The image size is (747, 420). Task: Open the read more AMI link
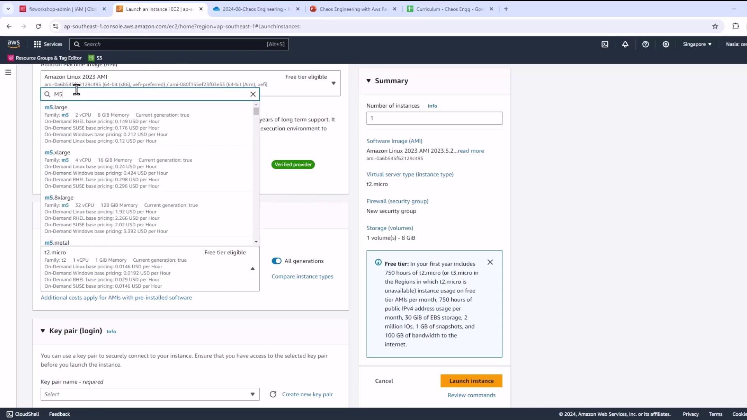pyautogui.click(x=471, y=151)
